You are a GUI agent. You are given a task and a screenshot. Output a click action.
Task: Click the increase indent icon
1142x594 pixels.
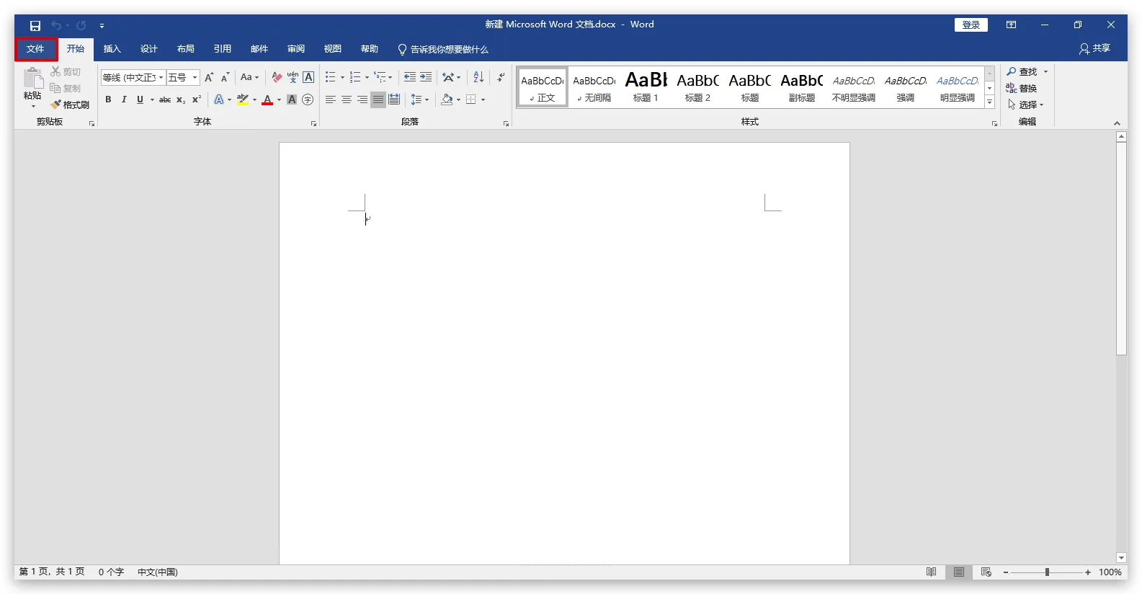tap(426, 77)
